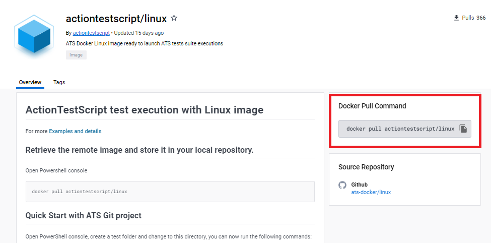491x243 pixels.
Task: Click the Quick Start with ATS Git project heading
Action: 83,215
